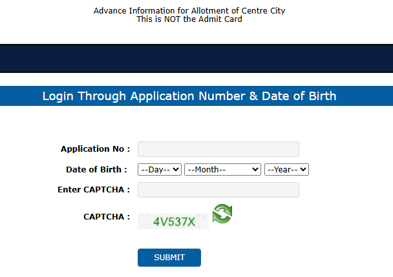The image size is (393, 277).
Task: Click the arrow of the Day selector
Action: click(x=176, y=169)
